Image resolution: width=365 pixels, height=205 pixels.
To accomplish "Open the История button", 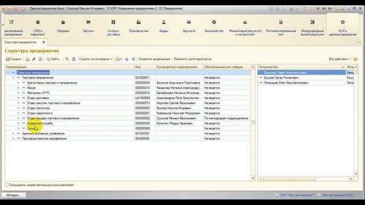I will click(x=14, y=195).
